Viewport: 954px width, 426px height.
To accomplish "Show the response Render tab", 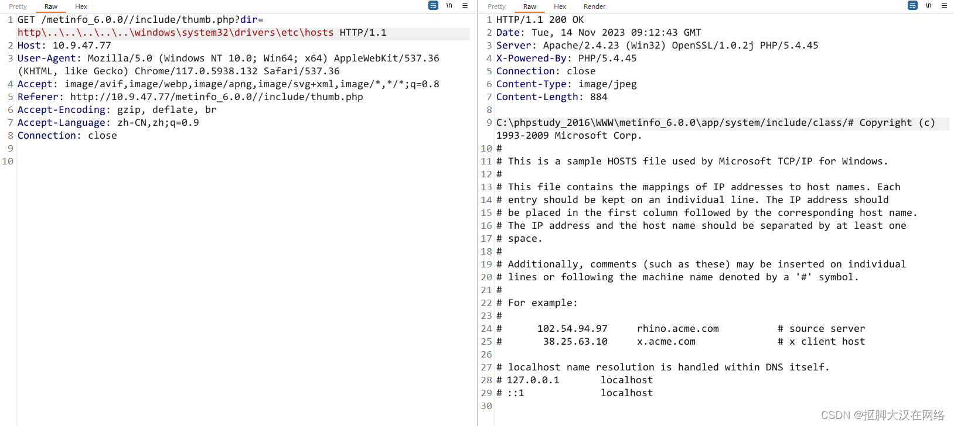I will (x=595, y=6).
